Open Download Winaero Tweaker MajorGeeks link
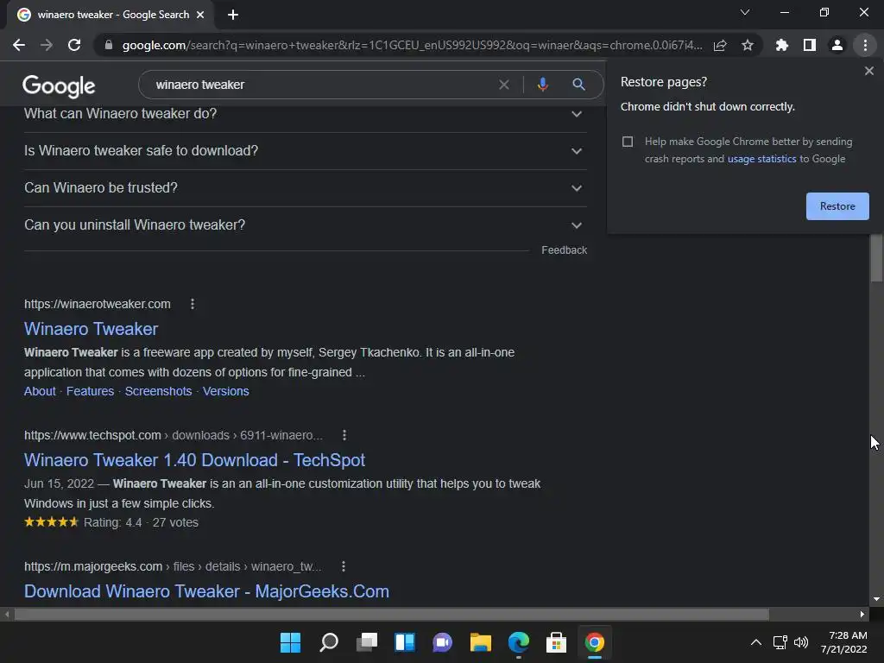Screen dimensions: 884x663 coord(206,591)
